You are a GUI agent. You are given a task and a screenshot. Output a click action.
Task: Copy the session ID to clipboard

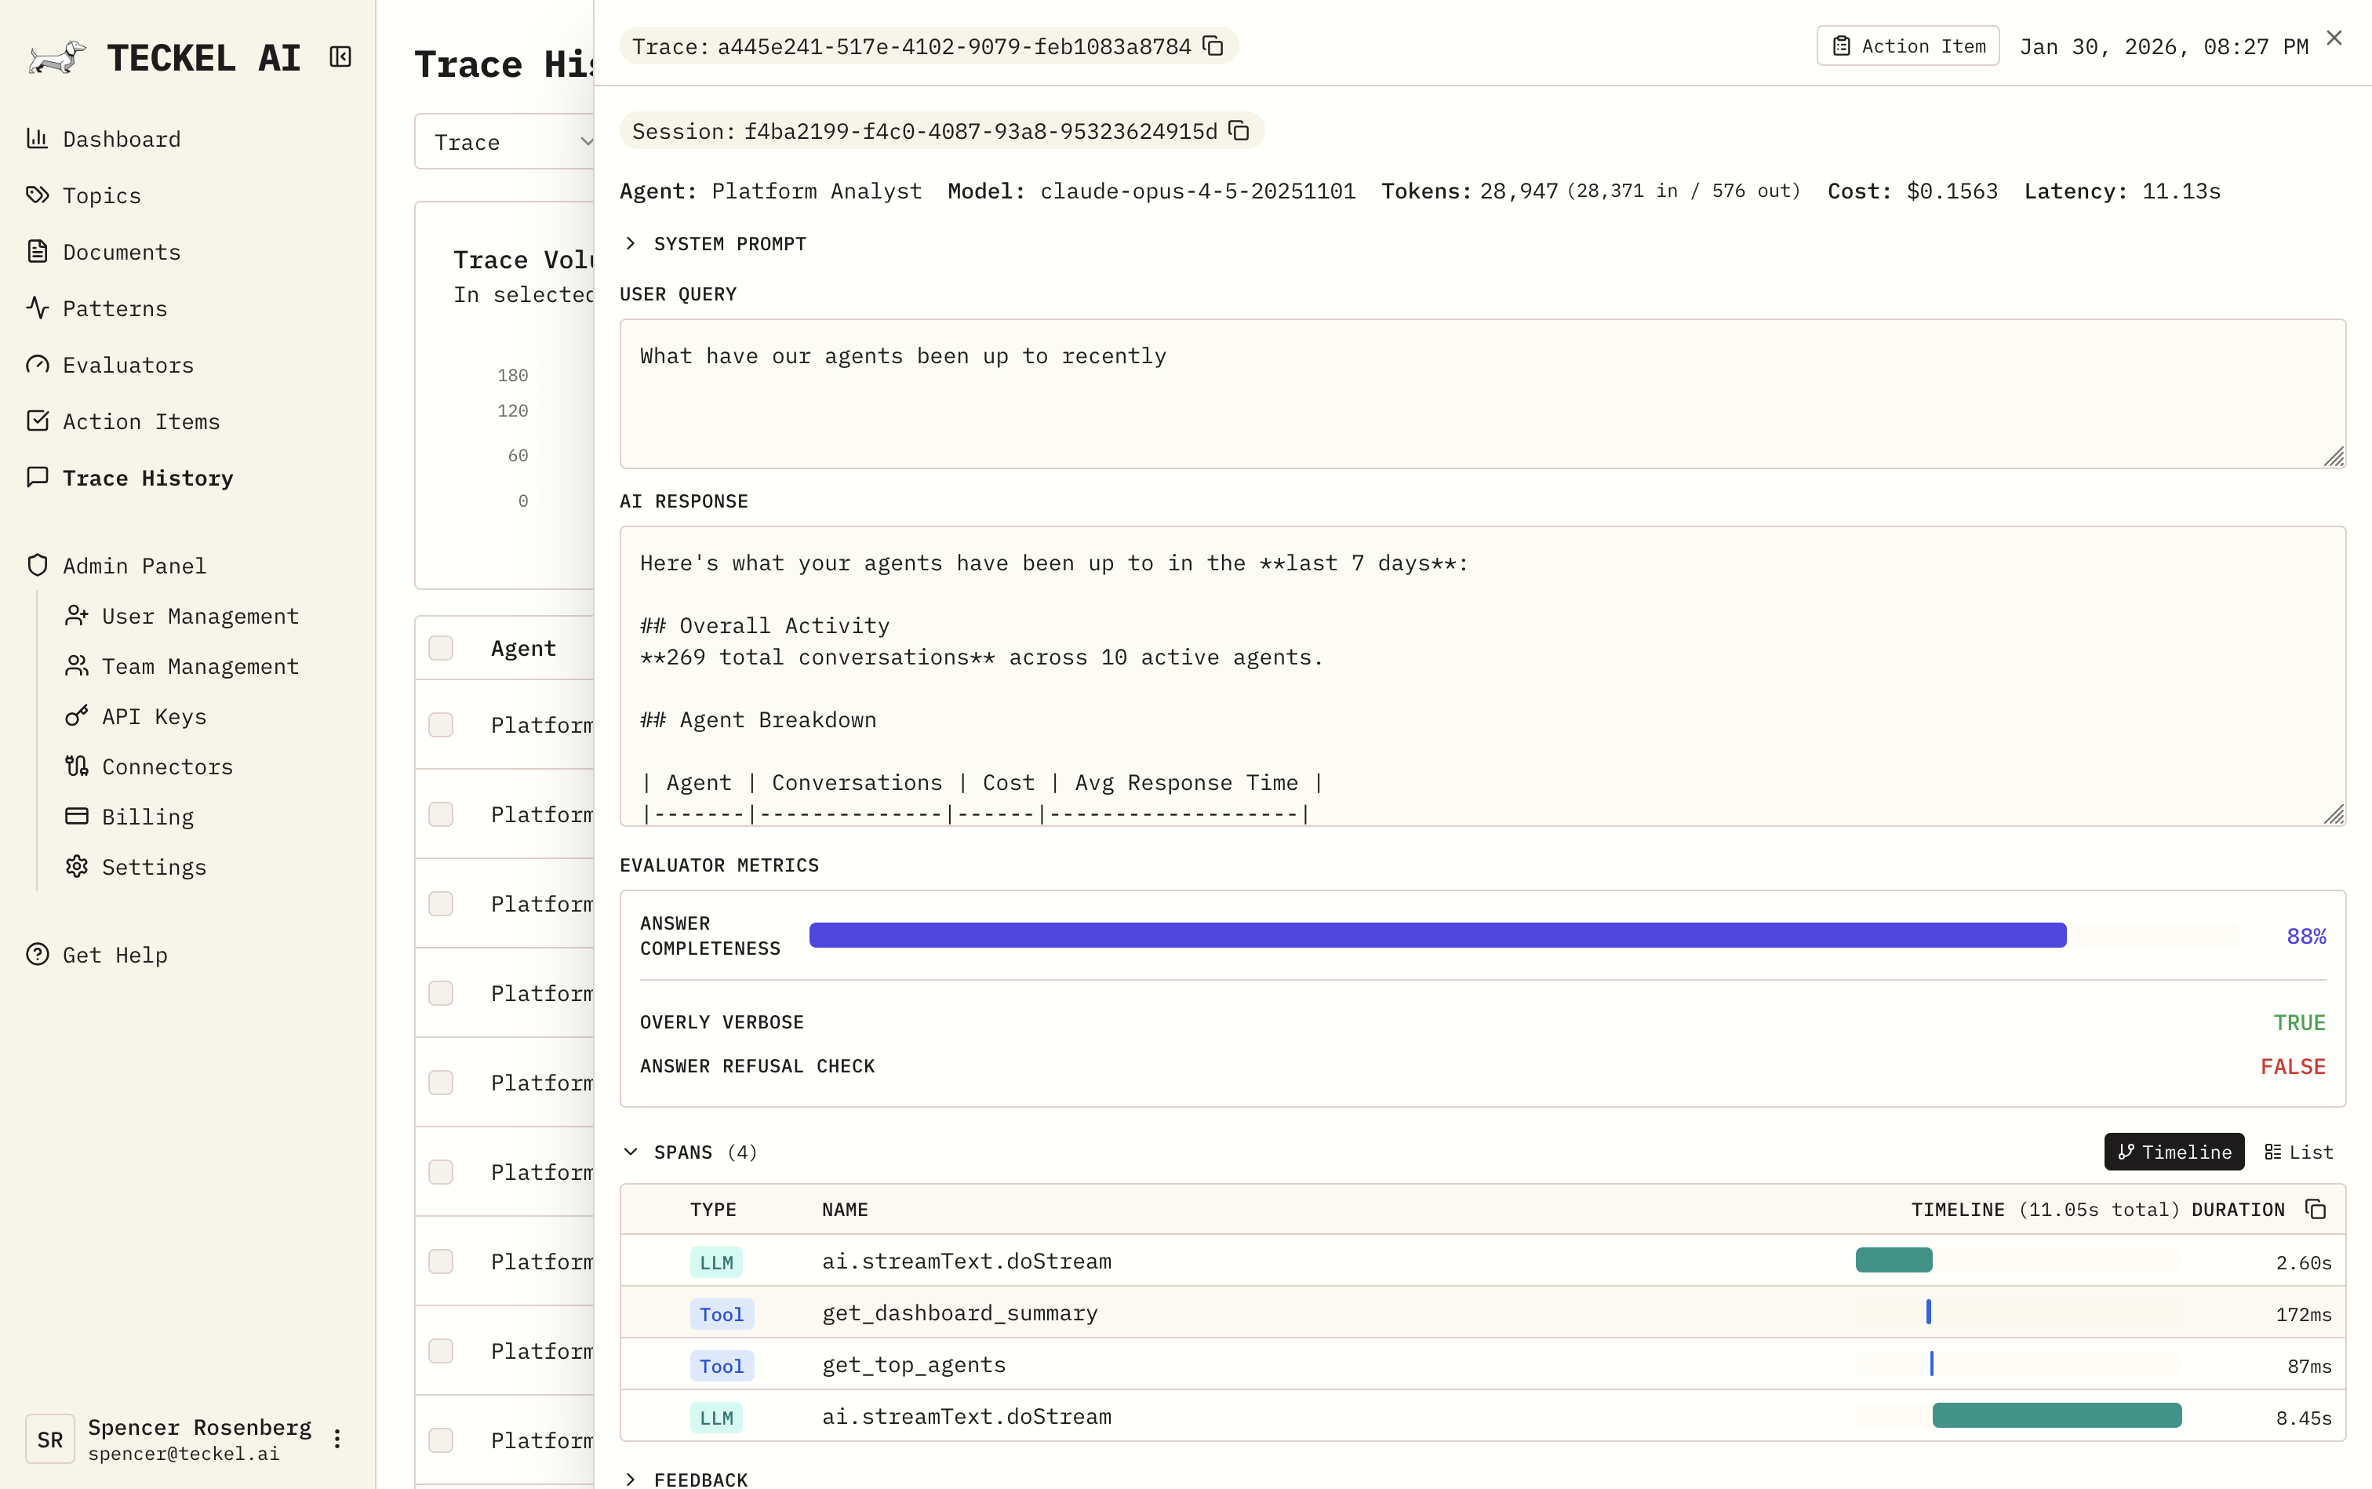(1239, 131)
